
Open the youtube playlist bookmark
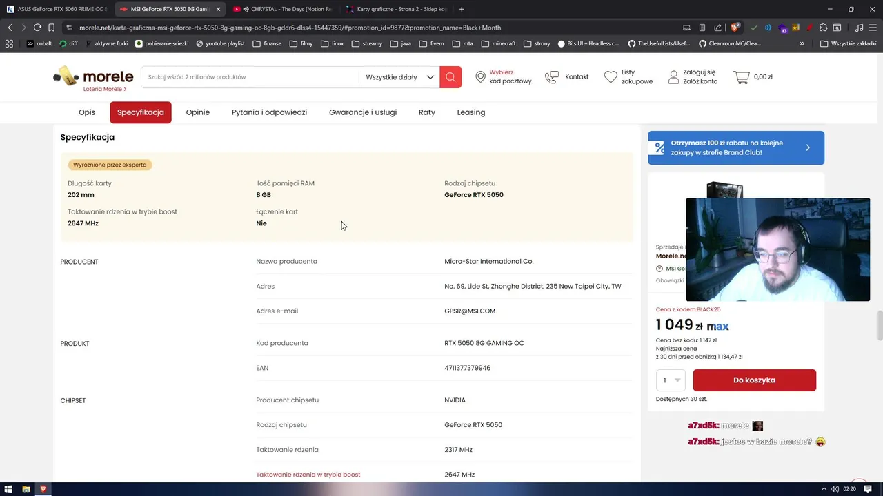tap(220, 43)
